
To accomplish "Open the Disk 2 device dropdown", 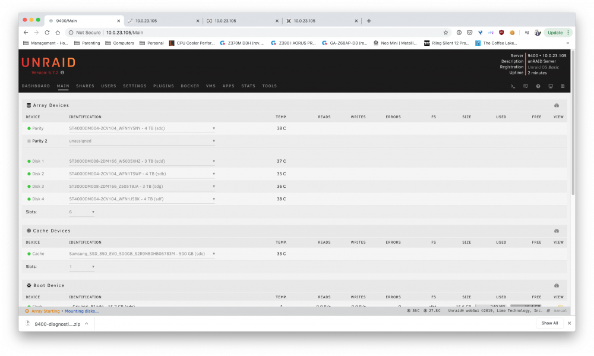I will [x=142, y=174].
